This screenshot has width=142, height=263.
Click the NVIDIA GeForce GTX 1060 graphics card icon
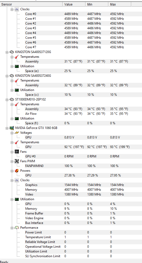coord(12,128)
